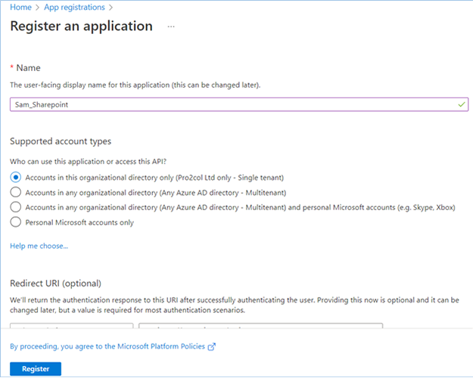Click the Name field containing Sam_Sharepoint
This screenshot has height=378, width=473.
(239, 104)
